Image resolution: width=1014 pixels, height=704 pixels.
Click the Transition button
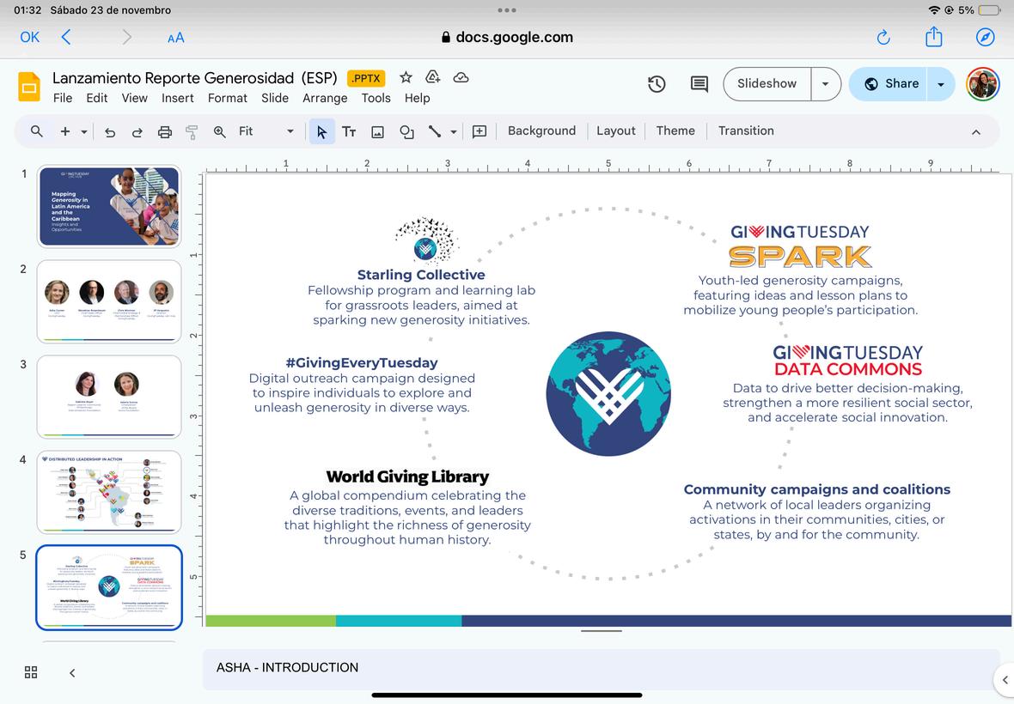tap(746, 131)
